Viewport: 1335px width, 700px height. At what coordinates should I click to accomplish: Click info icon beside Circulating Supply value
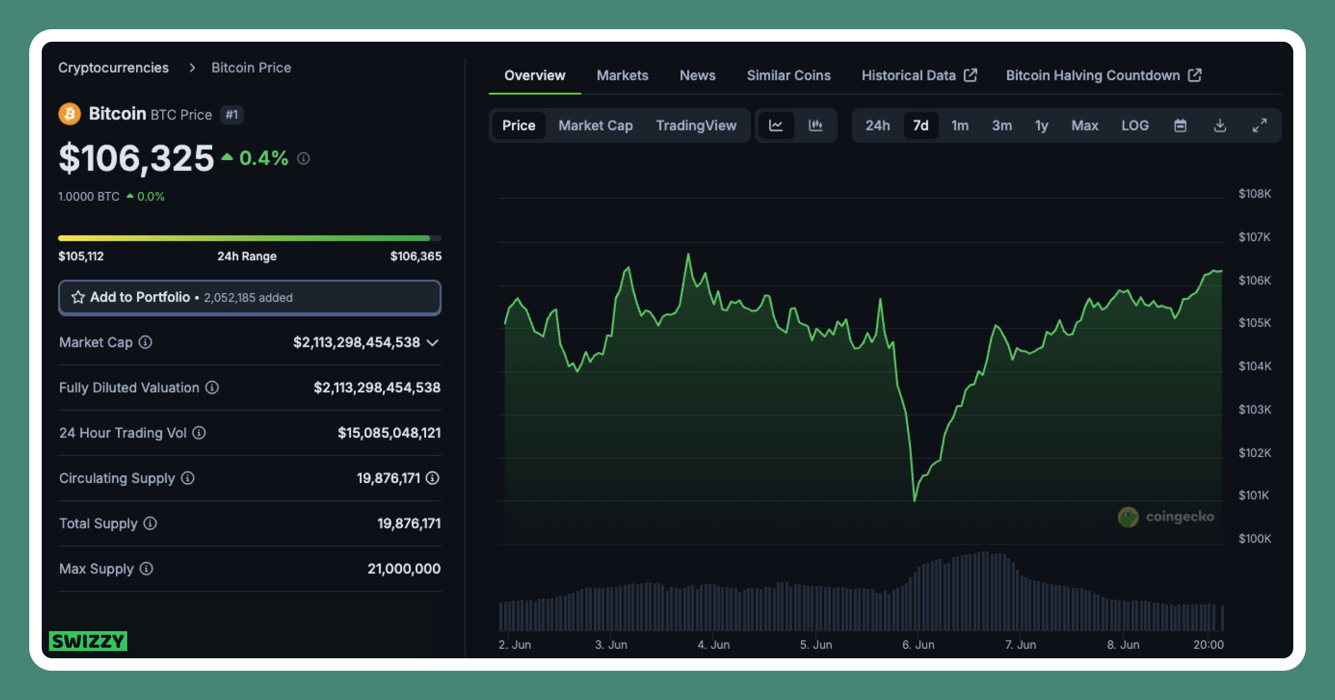pos(433,478)
